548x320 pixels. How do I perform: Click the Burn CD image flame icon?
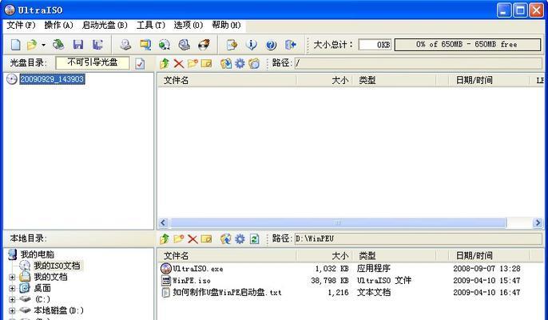pos(204,45)
